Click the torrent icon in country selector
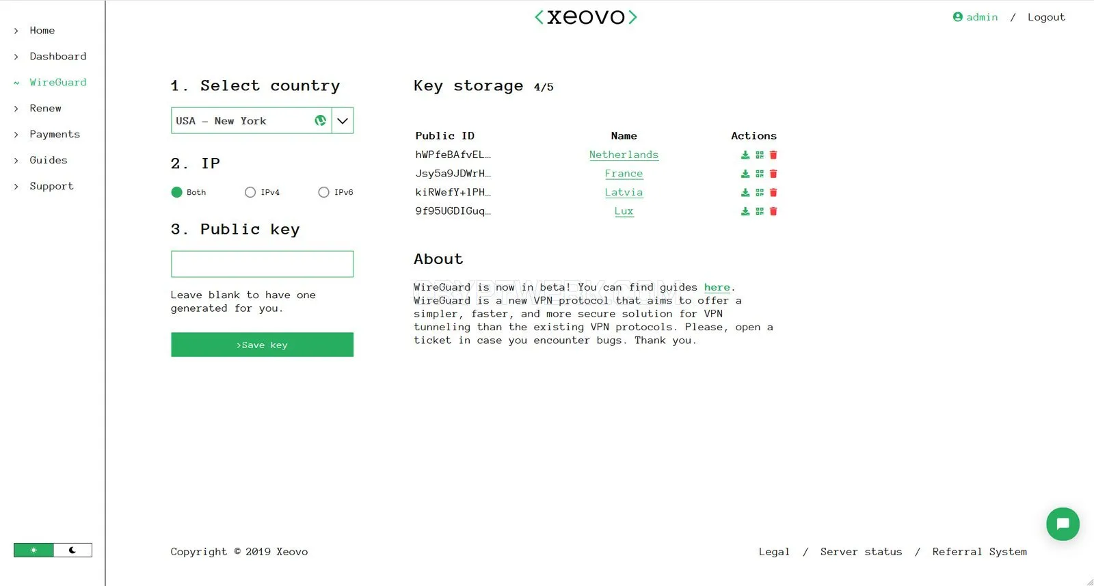Viewport: 1094px width, 586px height. 320,120
